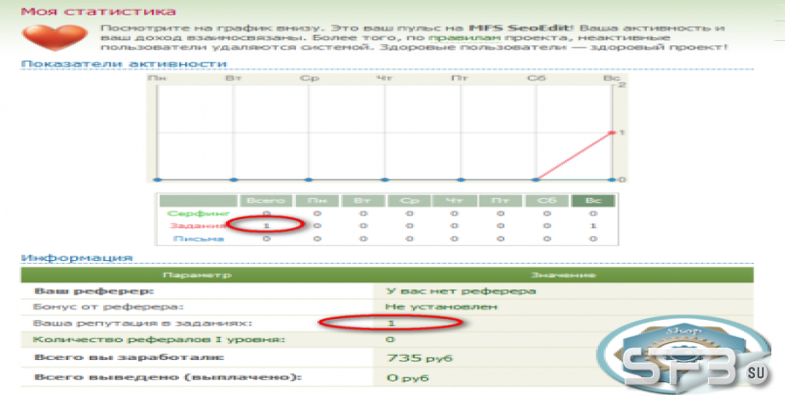The height and width of the screenshot is (401, 785).
Task: Click the 0 руб withdrawn amount
Action: 408,377
